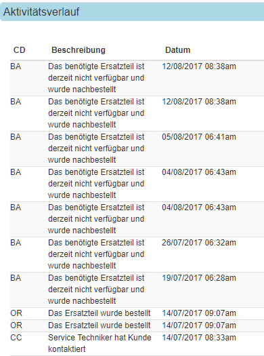264x356 pixels.
Task: Select the first 14/07/2017 09:07am date
Action: (199, 313)
